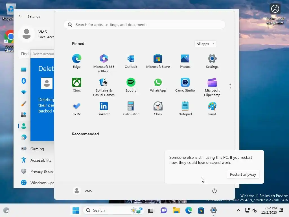Image resolution: width=289 pixels, height=217 pixels.
Task: Click the Windows Start button on taskbar
Action: (x=76, y=210)
